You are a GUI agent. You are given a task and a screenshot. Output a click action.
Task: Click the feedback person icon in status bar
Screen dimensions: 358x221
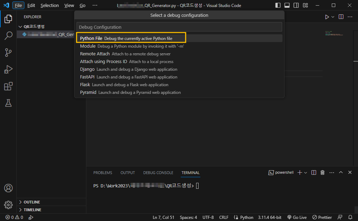tap(340, 217)
